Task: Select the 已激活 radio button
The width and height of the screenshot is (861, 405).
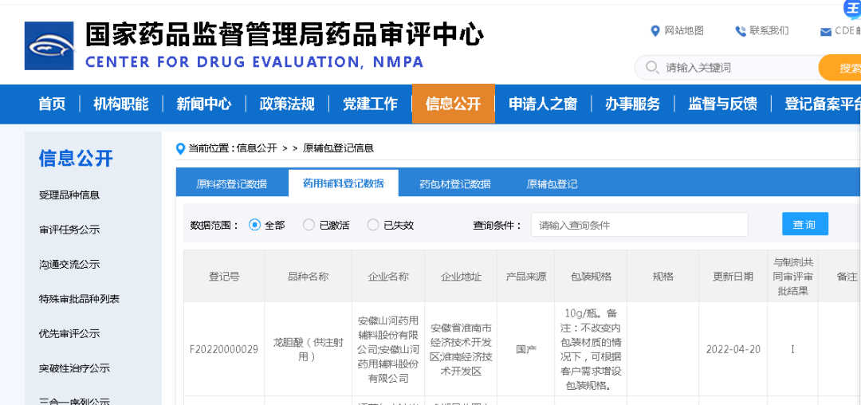Action: [x=309, y=225]
